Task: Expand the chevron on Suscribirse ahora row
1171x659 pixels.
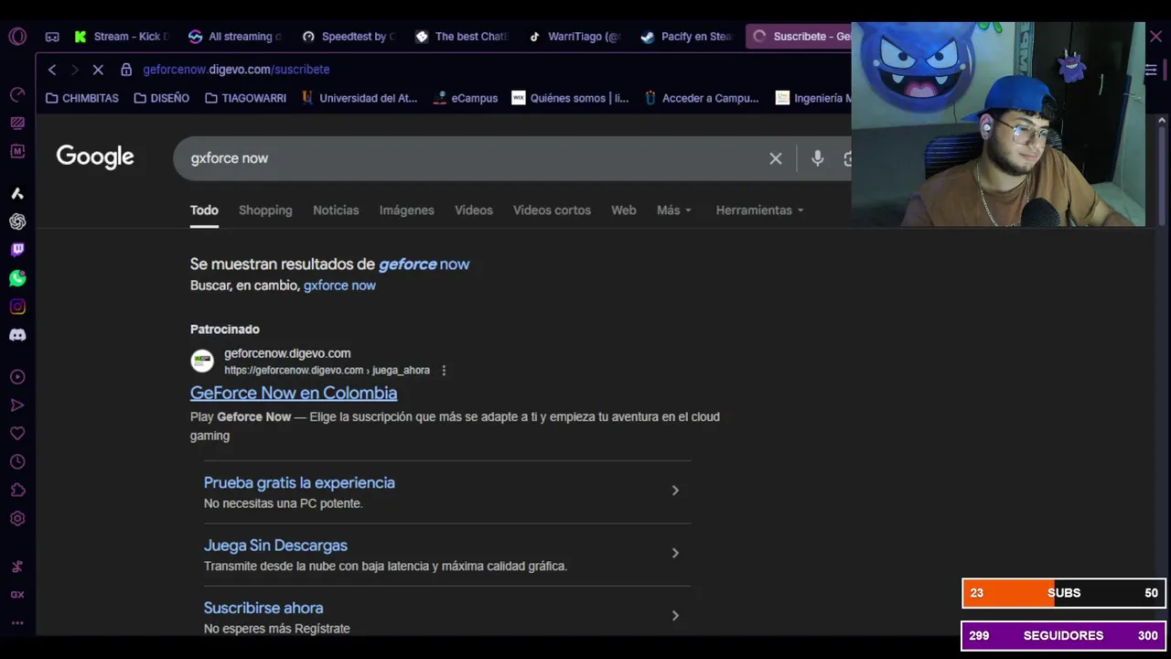Action: click(675, 615)
